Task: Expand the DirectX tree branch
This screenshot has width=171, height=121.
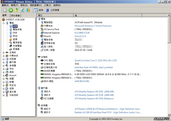Action: tap(3, 76)
